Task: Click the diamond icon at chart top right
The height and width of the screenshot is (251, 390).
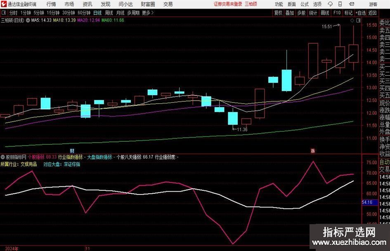Action: (x=352, y=21)
